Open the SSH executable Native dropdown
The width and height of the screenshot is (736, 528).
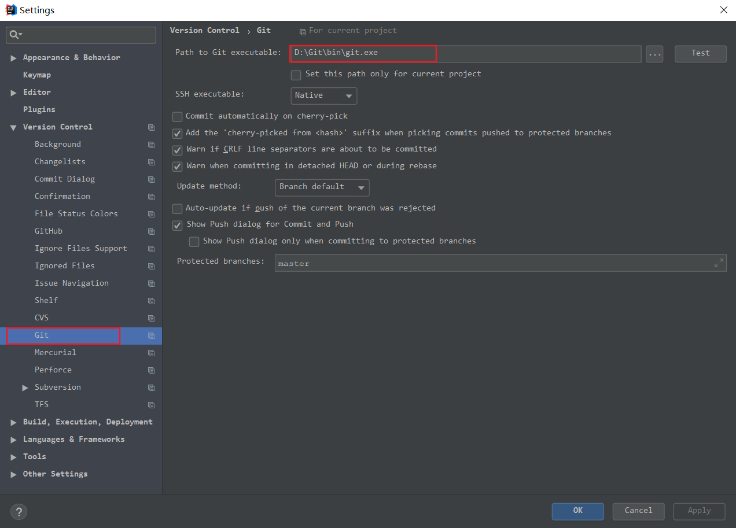(323, 95)
